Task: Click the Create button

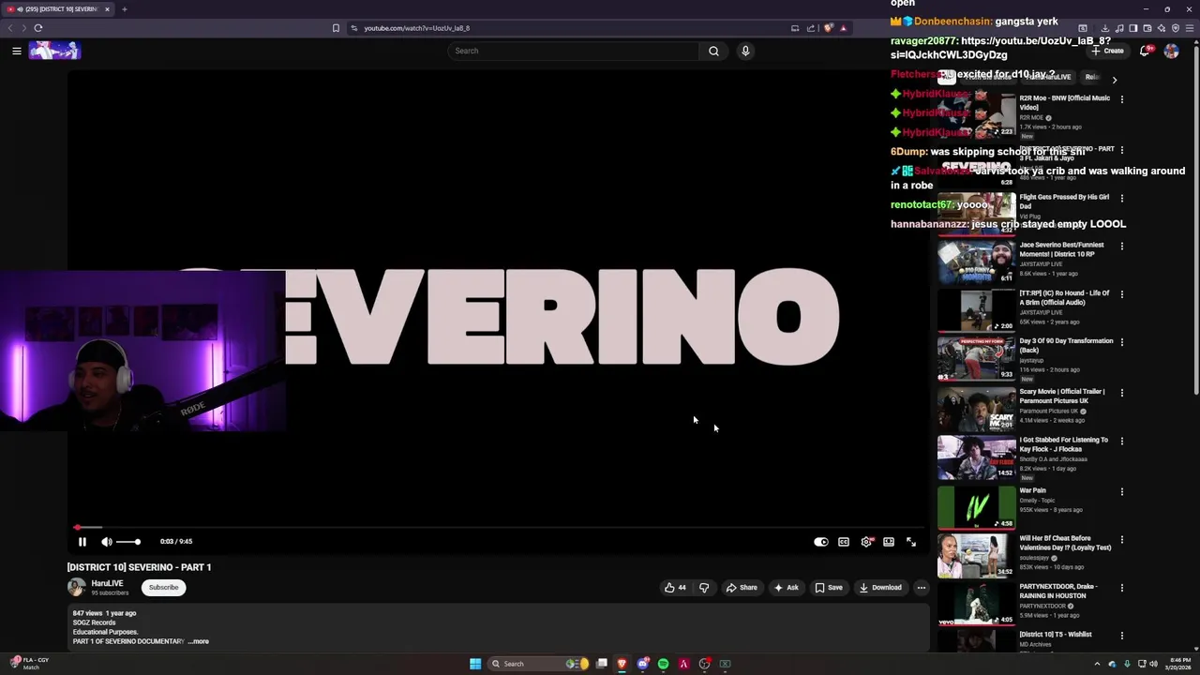Action: point(1107,51)
